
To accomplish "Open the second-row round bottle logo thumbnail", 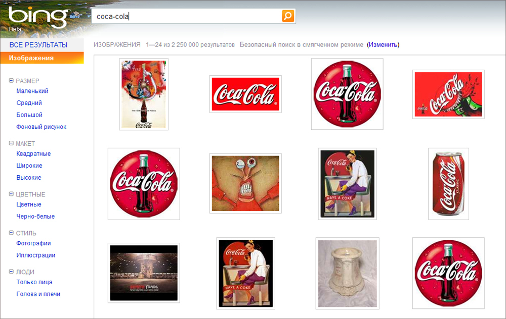I will point(144,184).
